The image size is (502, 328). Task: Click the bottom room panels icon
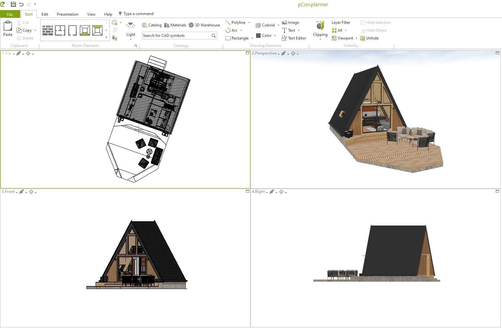tap(115, 38)
